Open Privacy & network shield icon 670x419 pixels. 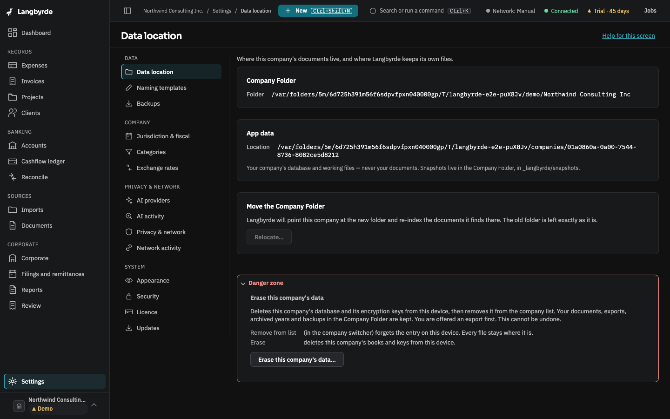pos(129,232)
